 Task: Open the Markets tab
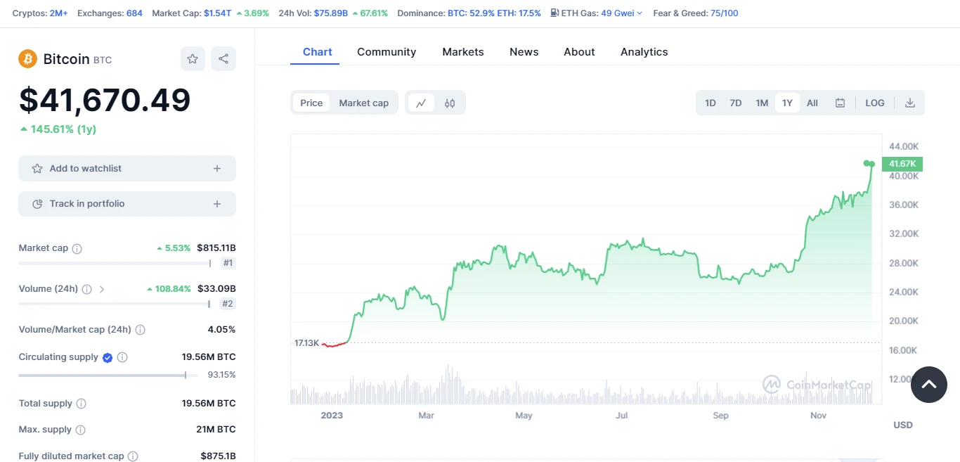pyautogui.click(x=463, y=52)
